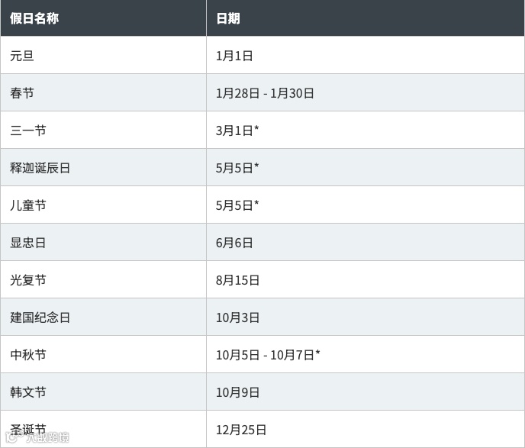Viewport: 525px width, 448px height.
Task: Click the 假日名称 column header
Action: [34, 18]
